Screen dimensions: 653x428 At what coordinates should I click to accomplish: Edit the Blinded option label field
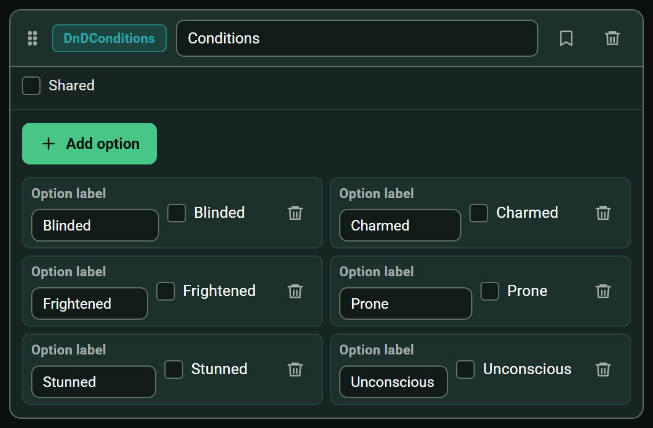tap(95, 225)
